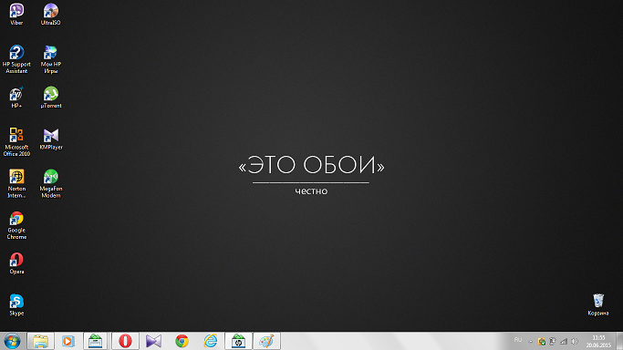
Task: Launch Google Chrome from the taskbar
Action: 182,341
